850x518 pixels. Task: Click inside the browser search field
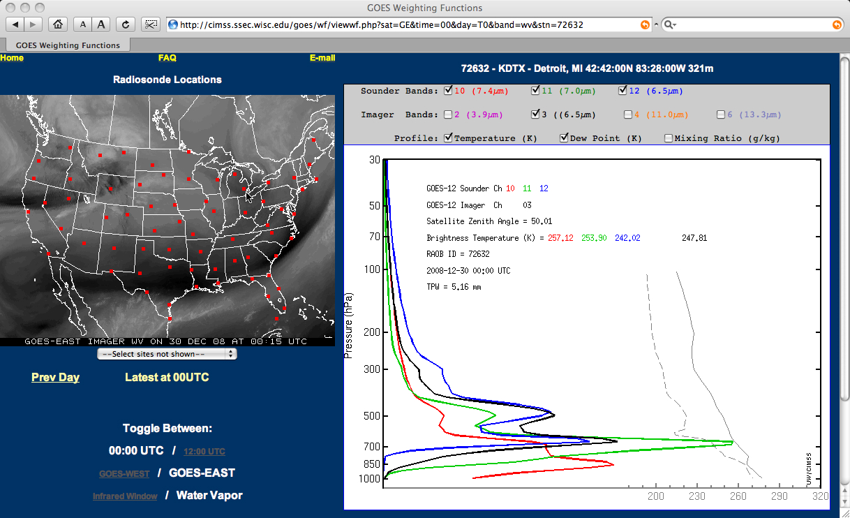click(754, 24)
